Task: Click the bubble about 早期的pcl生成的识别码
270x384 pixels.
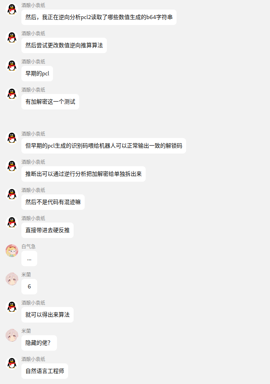Action: 104,146
